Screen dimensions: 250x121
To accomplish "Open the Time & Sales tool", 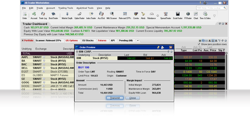I will click(x=205, y=16).
